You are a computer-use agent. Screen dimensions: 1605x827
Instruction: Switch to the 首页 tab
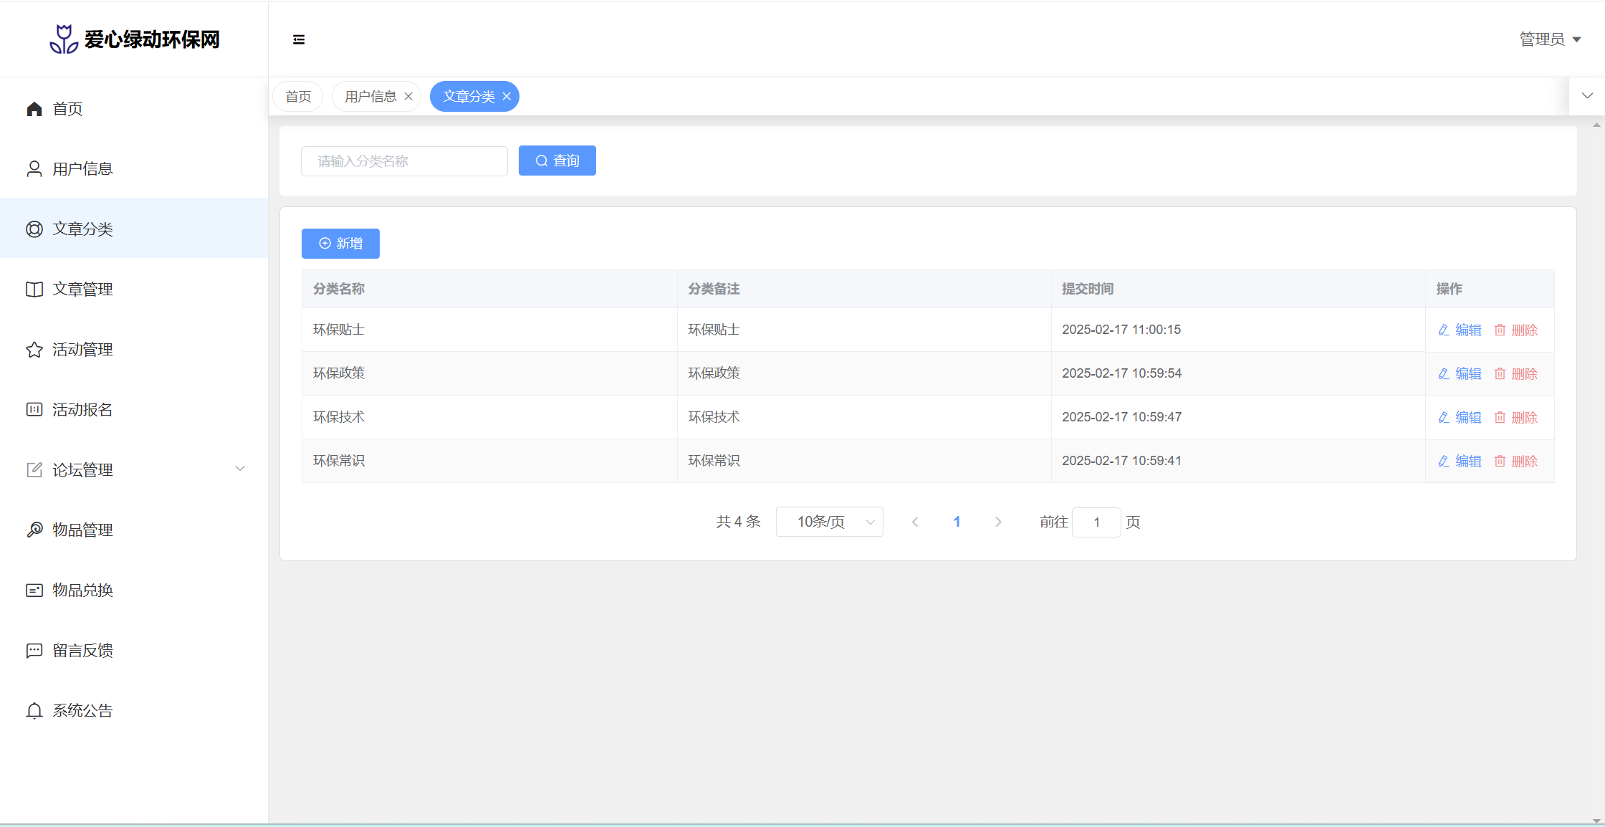[298, 97]
